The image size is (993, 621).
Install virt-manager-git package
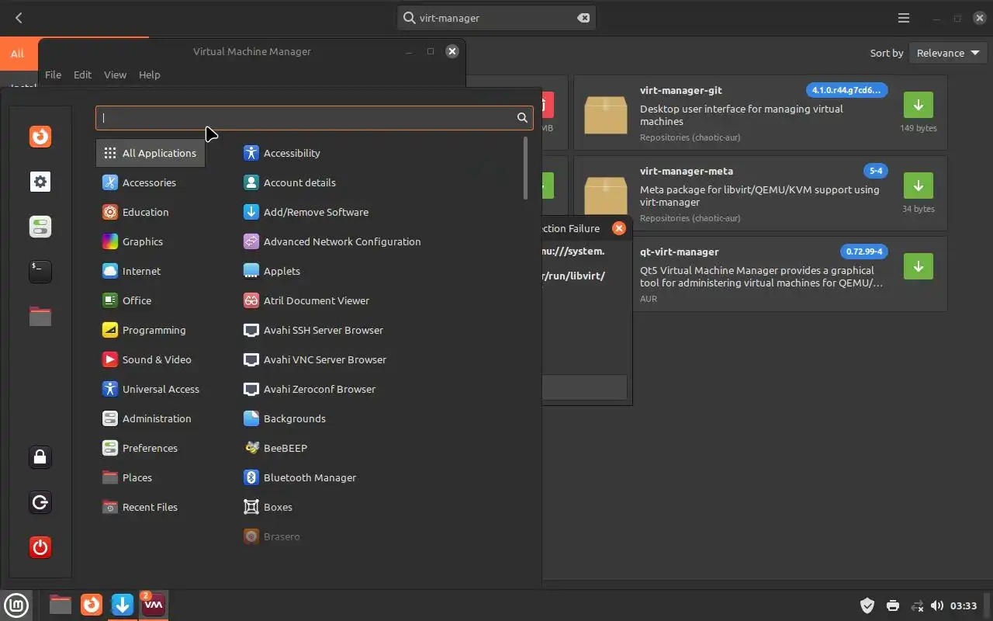tap(918, 105)
